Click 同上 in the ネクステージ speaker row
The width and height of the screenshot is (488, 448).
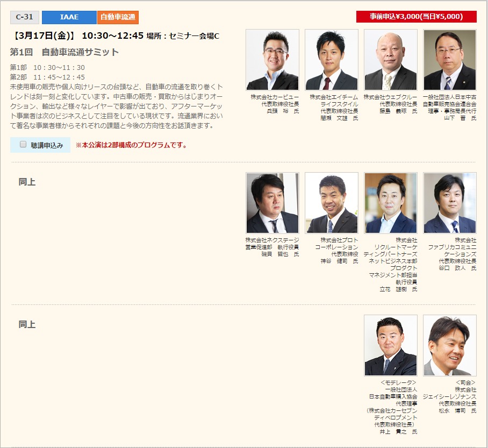27,182
